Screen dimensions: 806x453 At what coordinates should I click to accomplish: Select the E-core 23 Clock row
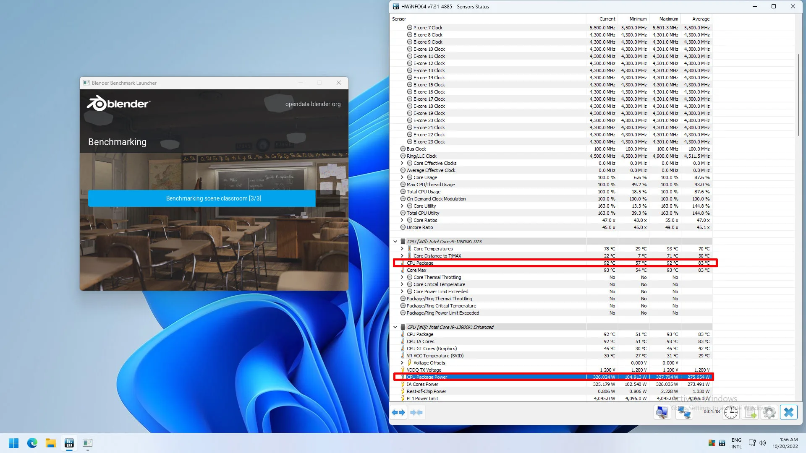(551, 142)
